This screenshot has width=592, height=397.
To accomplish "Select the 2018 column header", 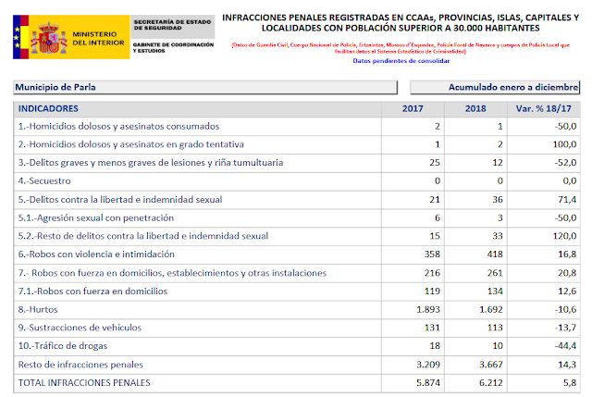I will pyautogui.click(x=475, y=109).
